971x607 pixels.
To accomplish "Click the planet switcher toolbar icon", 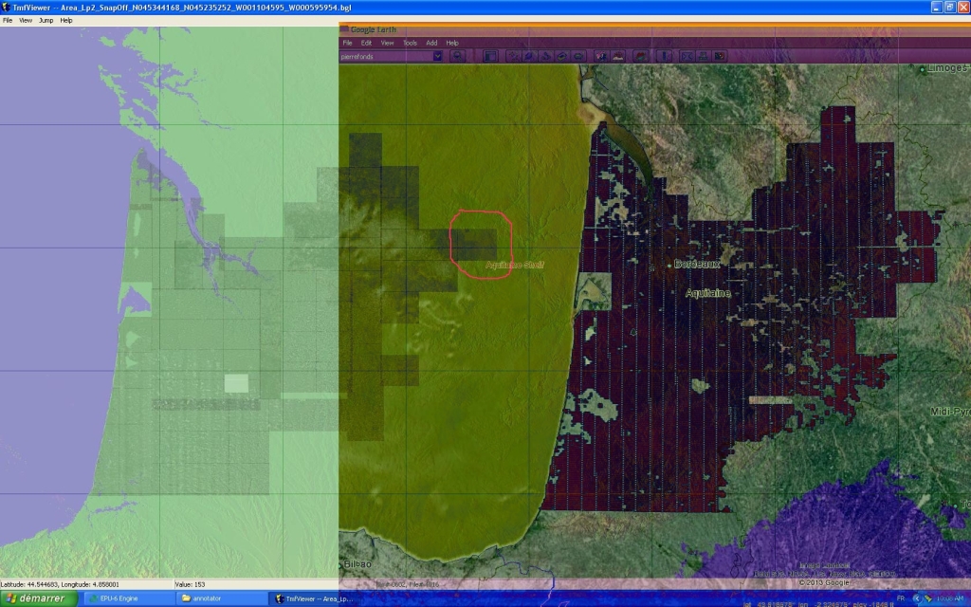I will [x=641, y=56].
